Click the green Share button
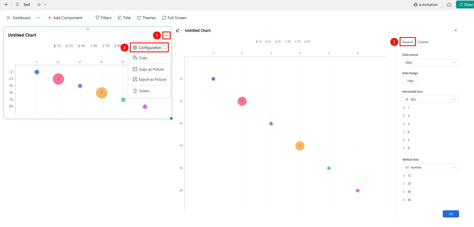This screenshot has width=474, height=227. click(466, 5)
